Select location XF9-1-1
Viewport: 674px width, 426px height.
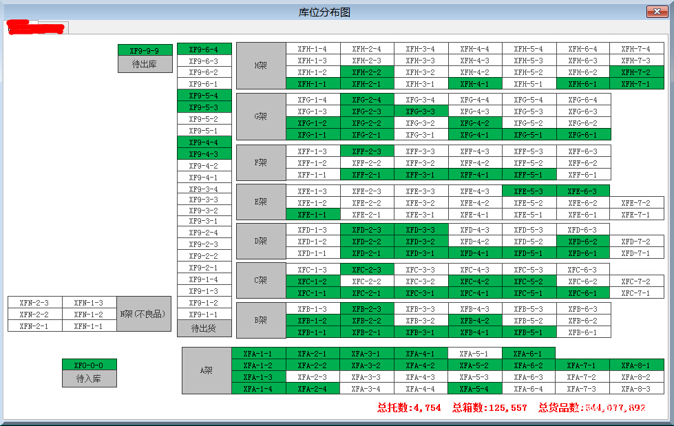point(204,315)
